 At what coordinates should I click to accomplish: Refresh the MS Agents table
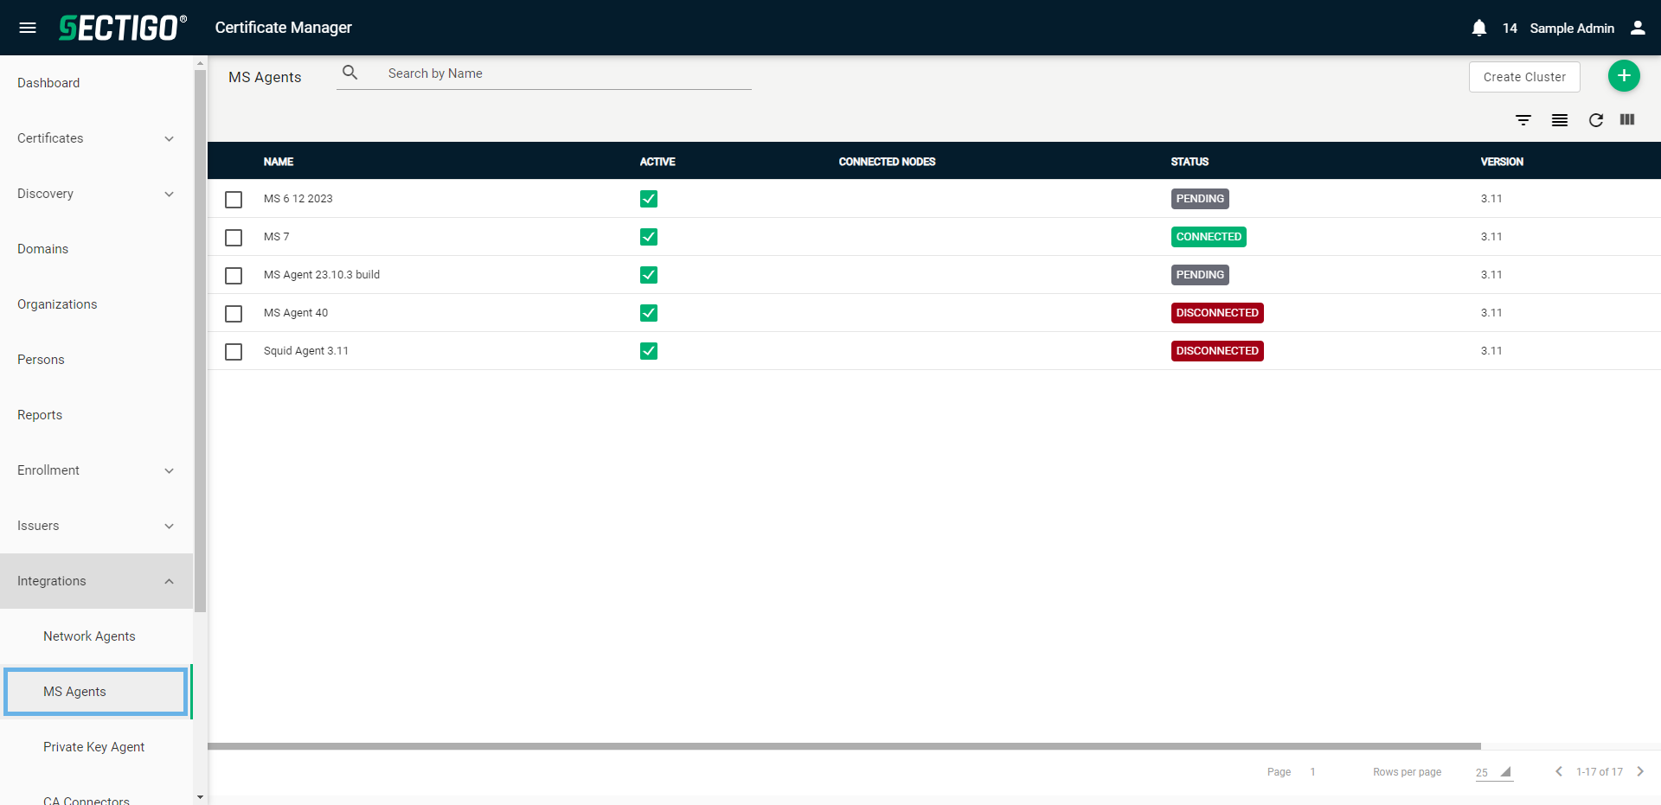[x=1596, y=120]
